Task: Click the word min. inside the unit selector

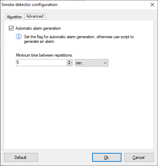Action: 79,63
